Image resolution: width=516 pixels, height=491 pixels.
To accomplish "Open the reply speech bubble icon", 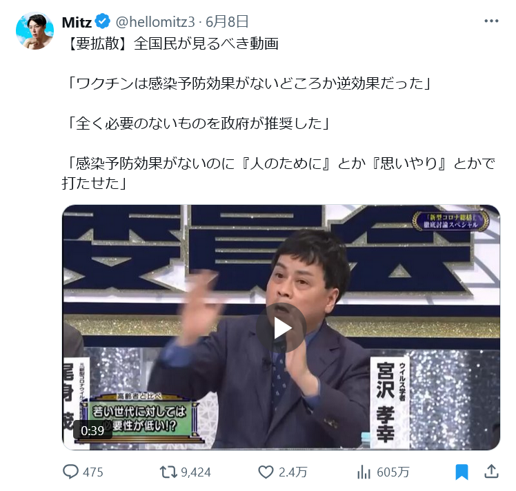I will 70,472.
